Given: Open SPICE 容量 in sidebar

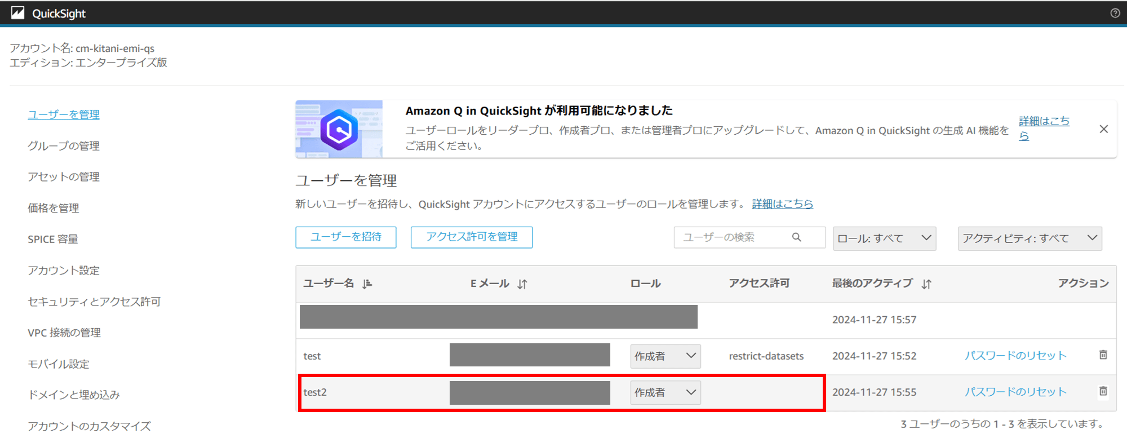Looking at the screenshot, I should pyautogui.click(x=53, y=239).
